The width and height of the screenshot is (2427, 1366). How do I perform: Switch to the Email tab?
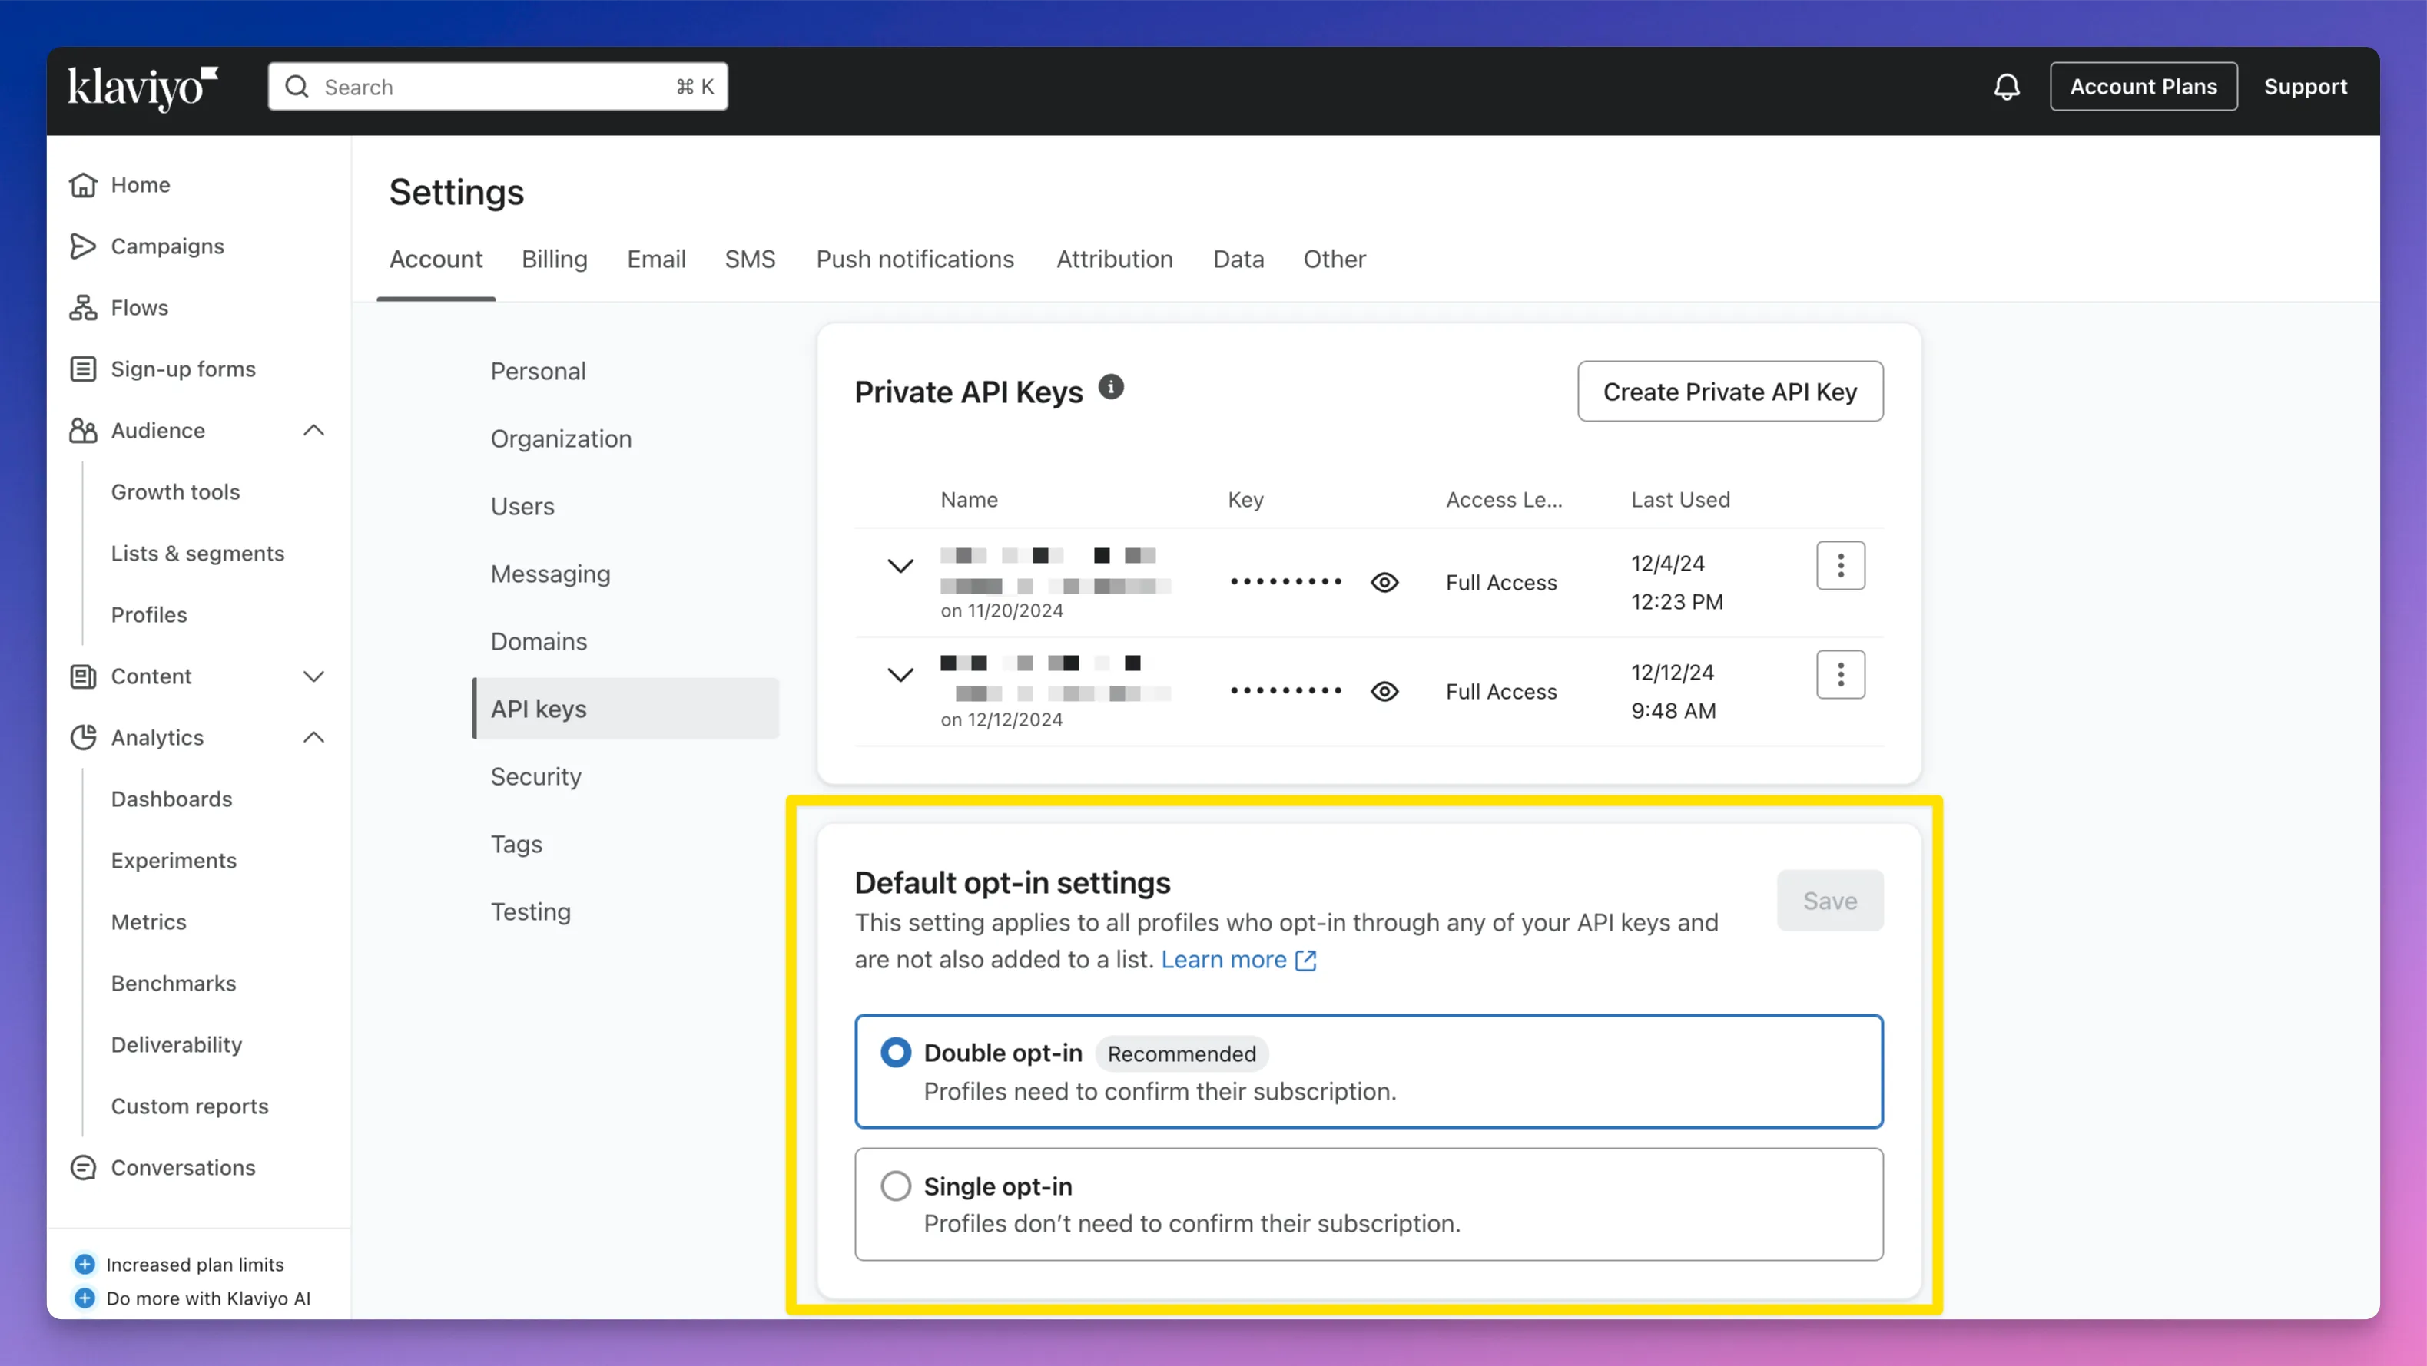click(656, 259)
